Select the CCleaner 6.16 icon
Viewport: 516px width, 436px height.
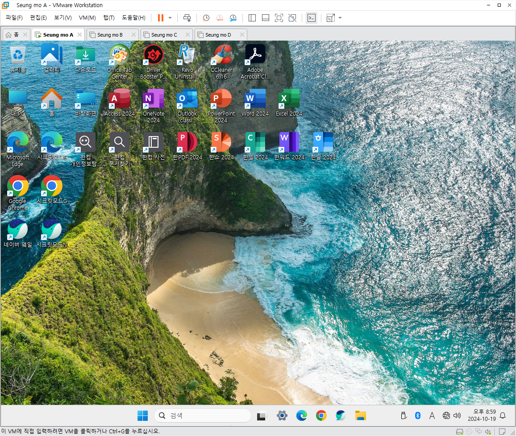pos(221,62)
